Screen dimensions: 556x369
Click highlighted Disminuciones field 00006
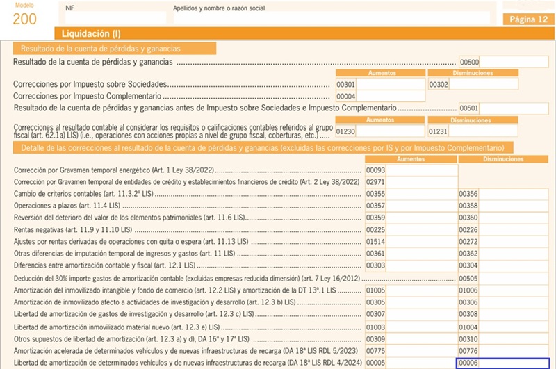(x=502, y=363)
